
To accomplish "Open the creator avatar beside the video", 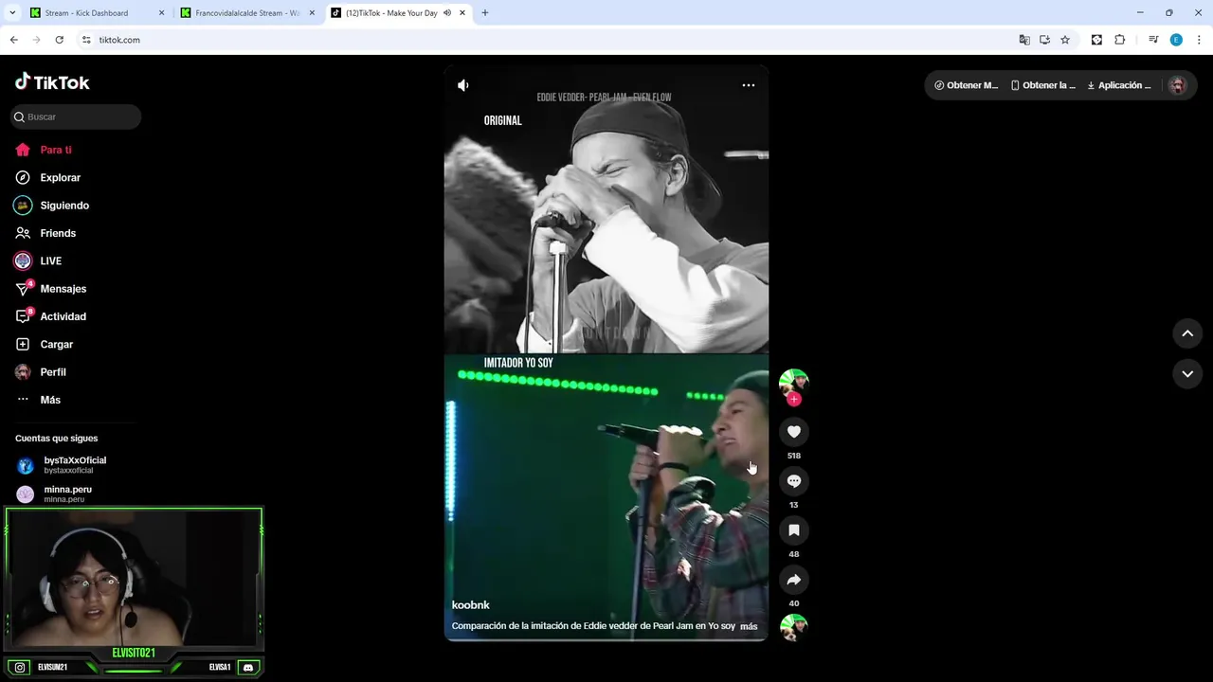I will coord(794,382).
